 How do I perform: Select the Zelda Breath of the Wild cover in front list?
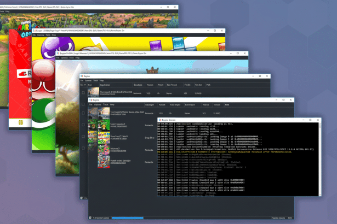(104, 113)
